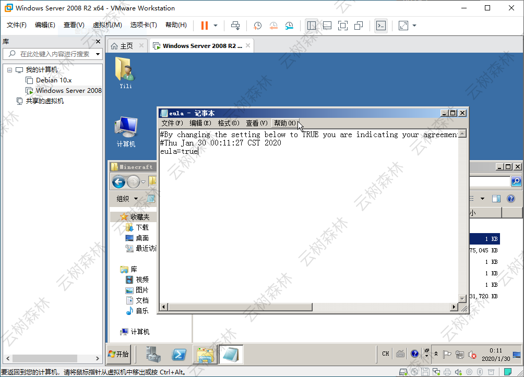Send Ctrl+Alt+Del to the virtual machine
This screenshot has width=524, height=377.
pyautogui.click(x=235, y=26)
